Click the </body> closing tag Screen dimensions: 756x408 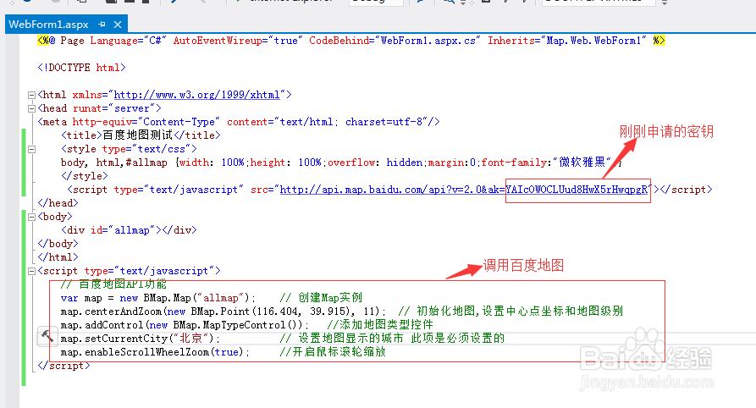click(58, 244)
